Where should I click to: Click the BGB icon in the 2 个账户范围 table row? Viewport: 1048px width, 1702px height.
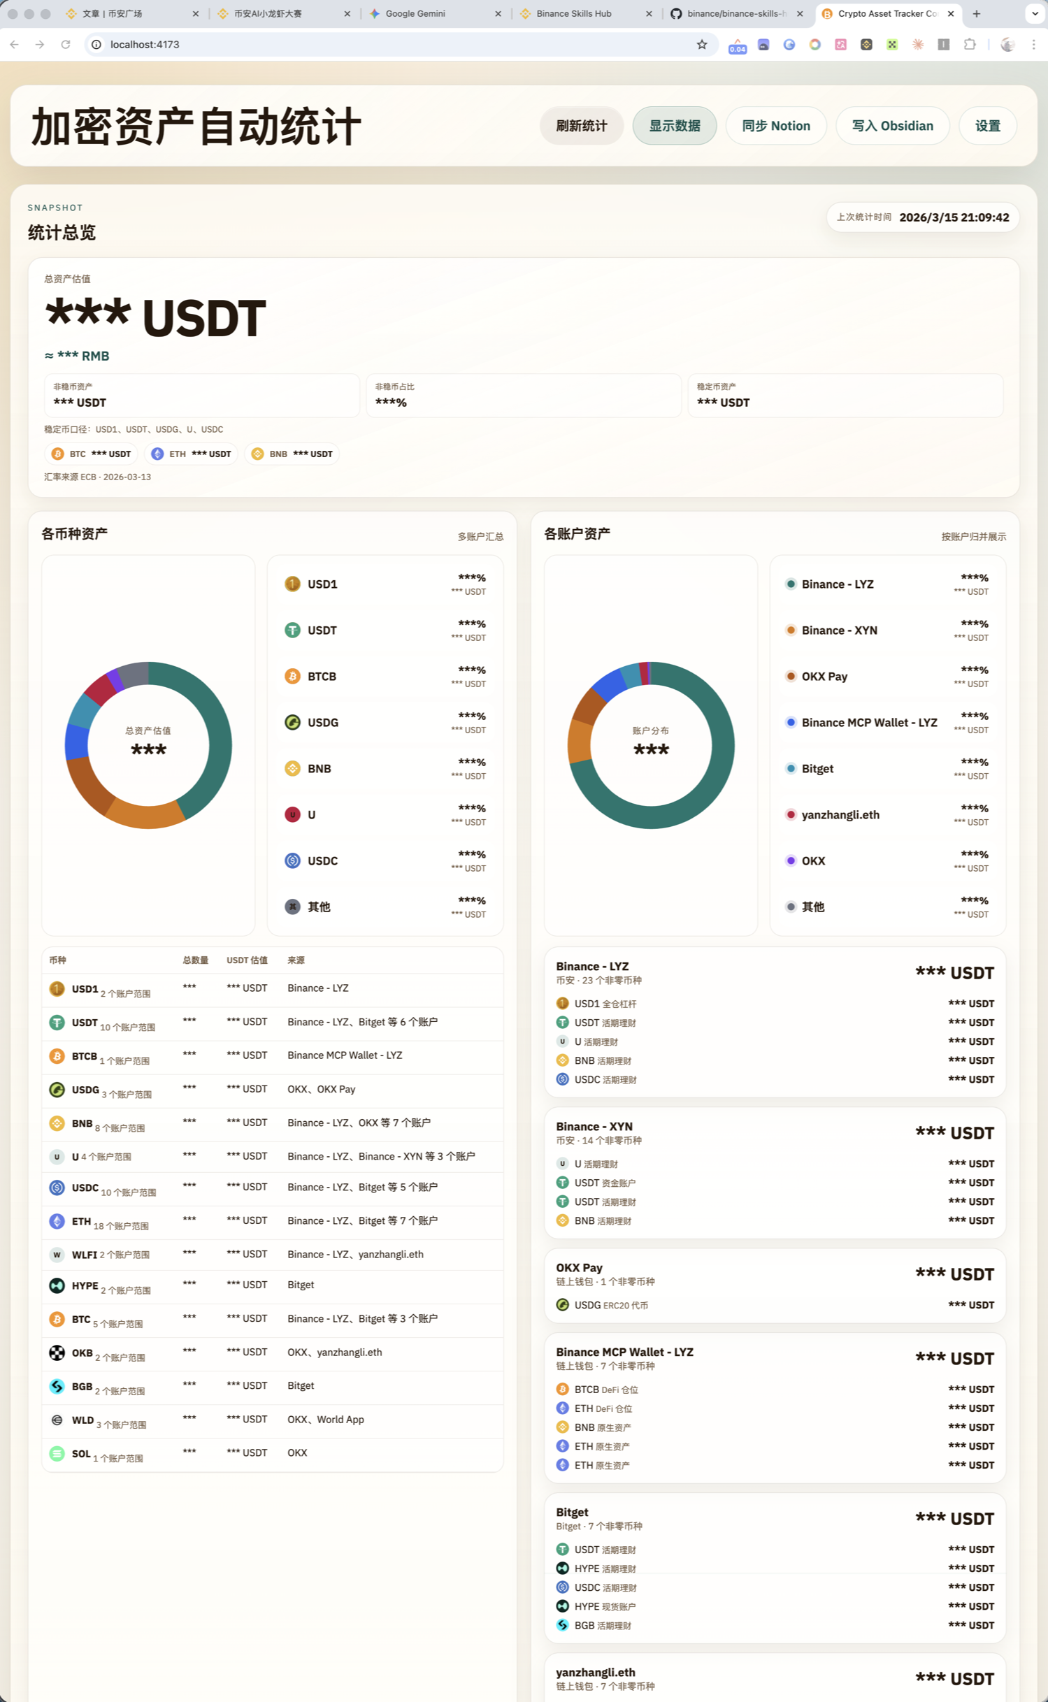tap(57, 1386)
